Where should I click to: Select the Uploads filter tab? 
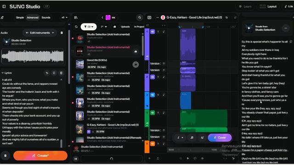pyautogui.click(x=125, y=27)
